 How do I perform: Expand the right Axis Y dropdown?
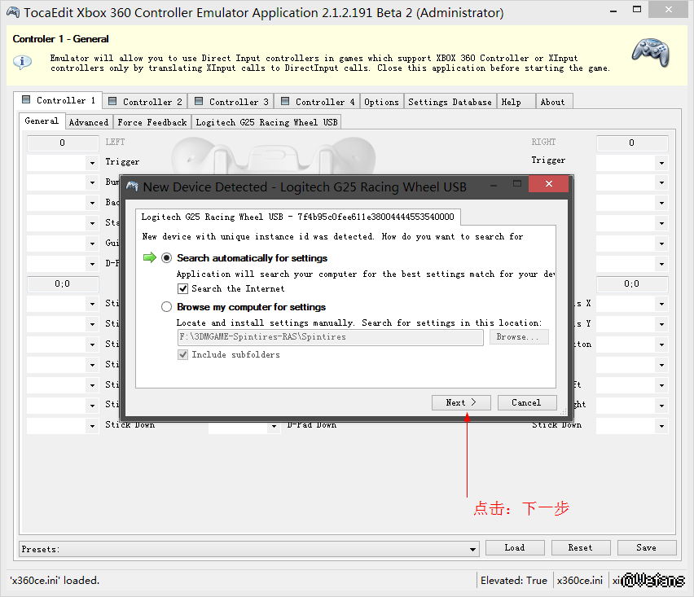click(661, 324)
